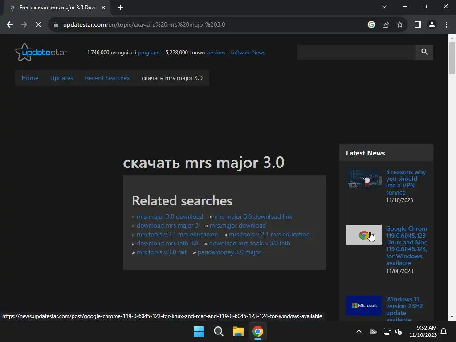Viewport: 456px width, 342px height.
Task: Open mrs.major download search
Action: (x=238, y=226)
